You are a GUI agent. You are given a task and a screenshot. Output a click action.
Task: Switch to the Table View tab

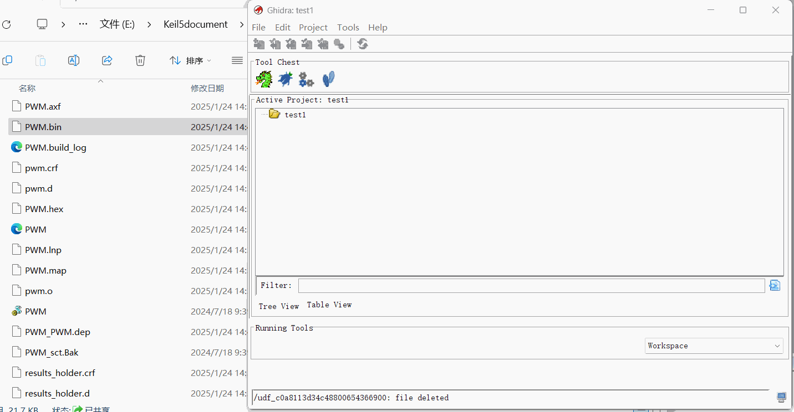(x=329, y=305)
